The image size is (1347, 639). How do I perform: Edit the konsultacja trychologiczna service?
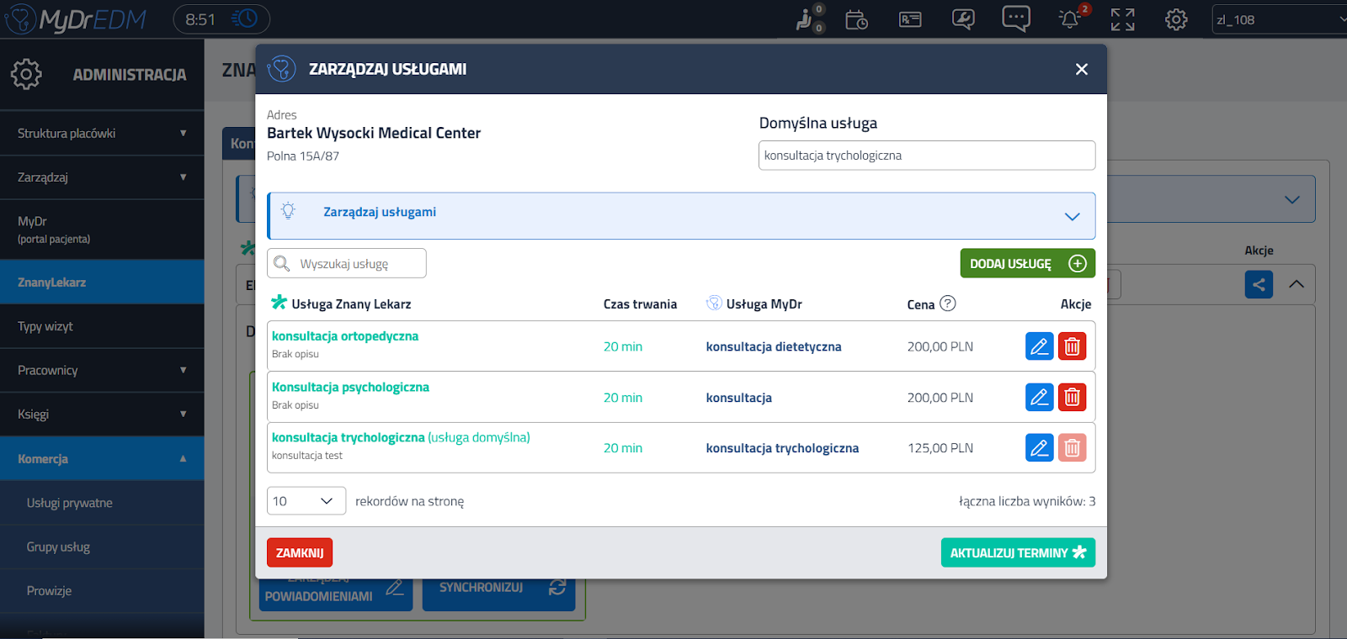pos(1039,448)
